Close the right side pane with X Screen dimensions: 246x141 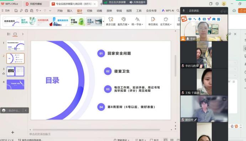coord(235,34)
